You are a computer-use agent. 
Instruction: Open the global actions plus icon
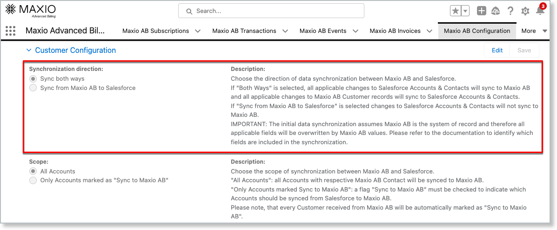point(482,11)
